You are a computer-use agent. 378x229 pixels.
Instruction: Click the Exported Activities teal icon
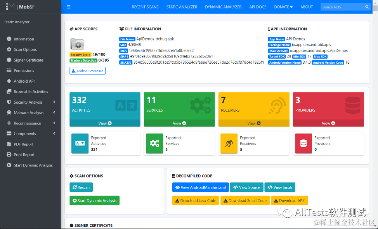[80, 144]
